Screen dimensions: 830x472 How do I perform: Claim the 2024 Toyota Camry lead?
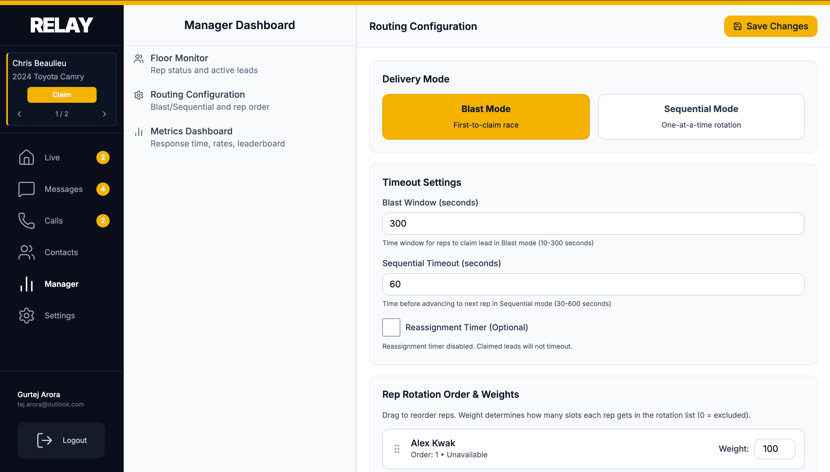pyautogui.click(x=62, y=95)
